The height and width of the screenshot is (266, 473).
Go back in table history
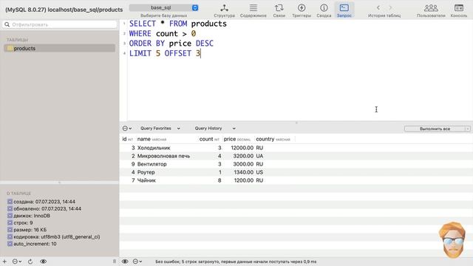click(378, 7)
